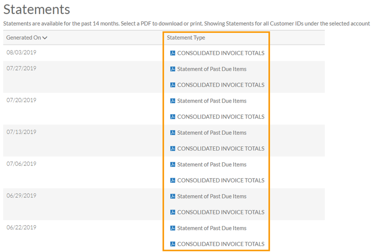Click PDF icon for 06/22/2019 Consolidated Invoice Totals

click(x=173, y=244)
